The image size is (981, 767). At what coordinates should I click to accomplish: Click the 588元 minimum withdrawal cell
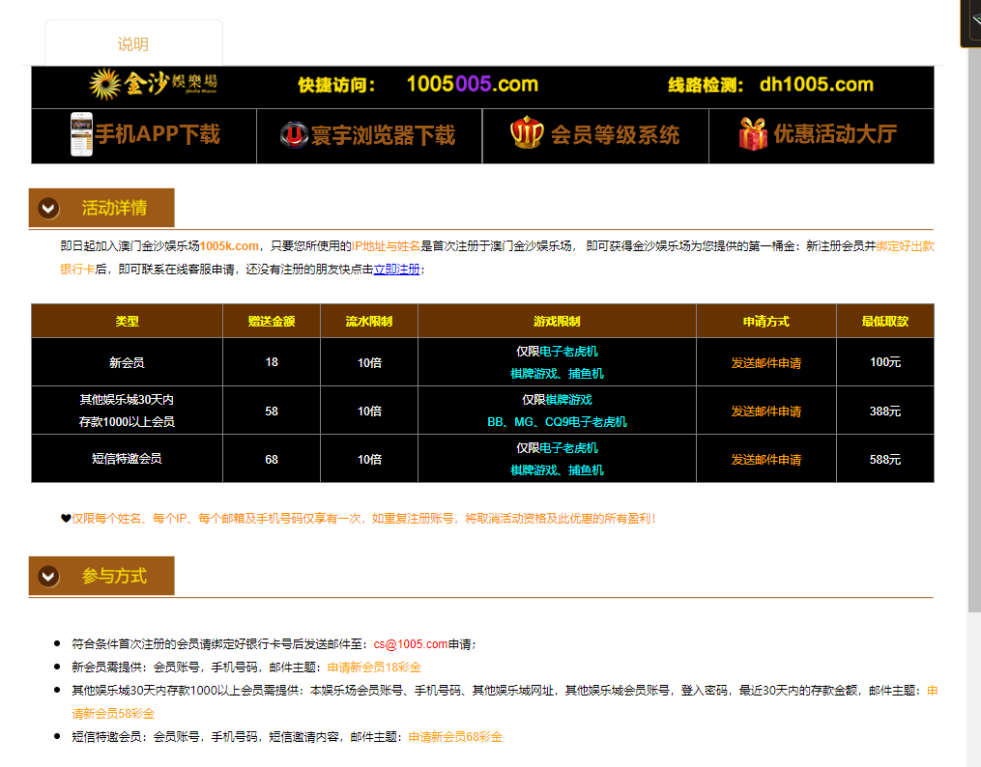click(884, 459)
